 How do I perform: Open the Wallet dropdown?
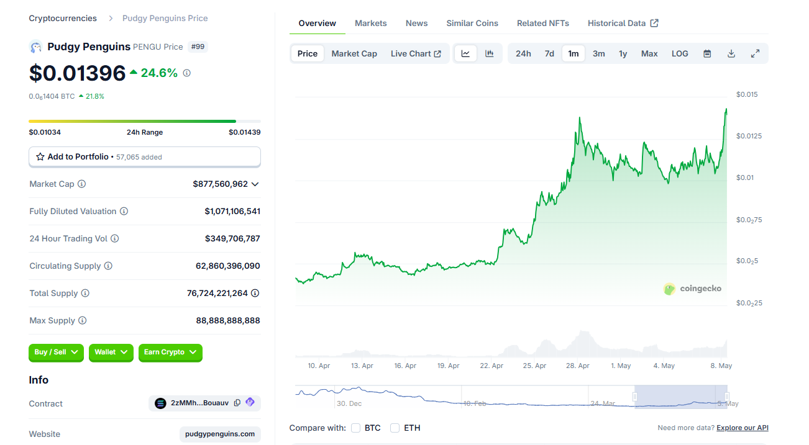[111, 353]
